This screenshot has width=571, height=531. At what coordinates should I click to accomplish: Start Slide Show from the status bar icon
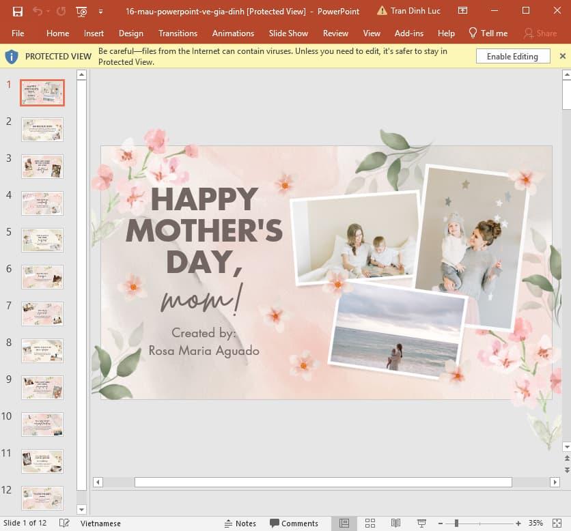(x=422, y=523)
